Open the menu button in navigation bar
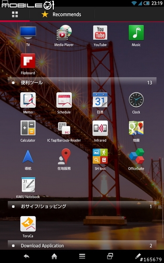This screenshot has height=263, width=164. click(82, 256)
